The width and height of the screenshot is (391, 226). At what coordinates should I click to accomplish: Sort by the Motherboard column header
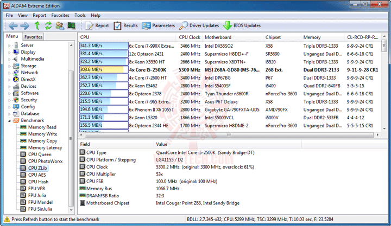pyautogui.click(x=232, y=37)
